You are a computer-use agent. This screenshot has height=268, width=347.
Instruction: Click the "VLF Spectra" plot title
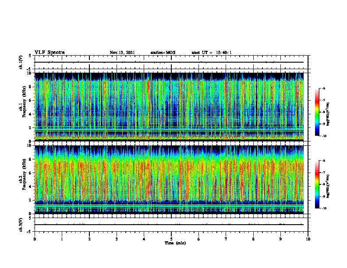tap(50, 53)
